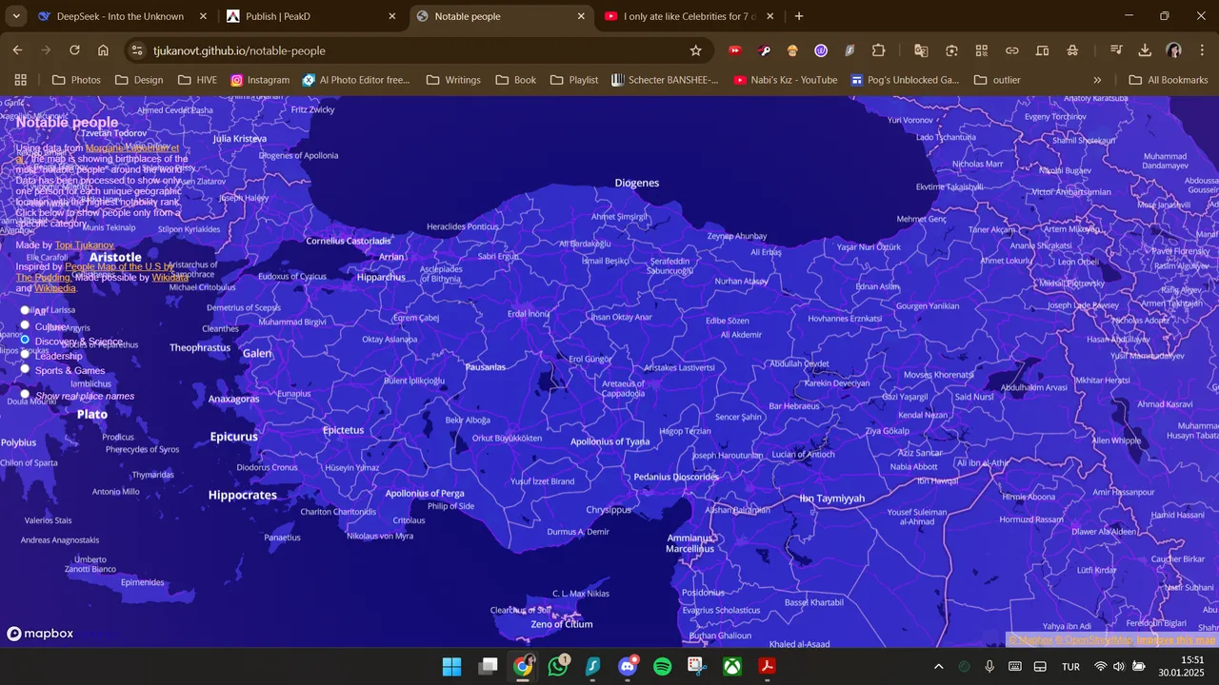Open the Chrome profile avatar
The image size is (1219, 685).
(1173, 50)
